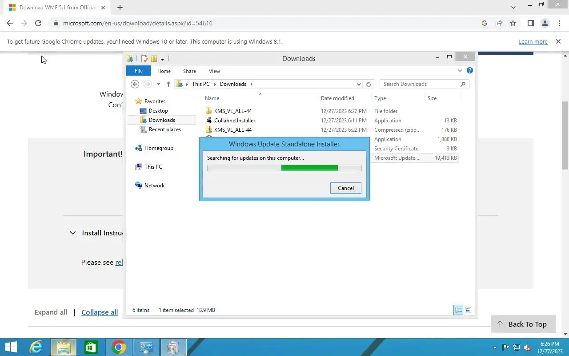
Task: Open the Share ribbon tab
Action: (189, 71)
